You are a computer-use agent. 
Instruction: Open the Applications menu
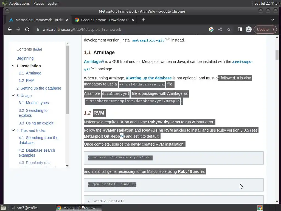[x=19, y=3]
